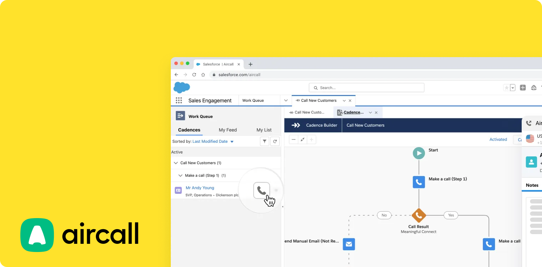Click the green Start node

click(x=419, y=153)
